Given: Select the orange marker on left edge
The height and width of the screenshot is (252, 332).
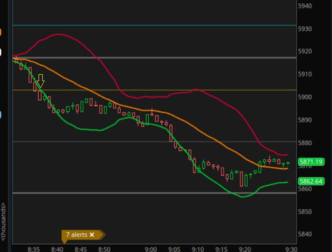Looking at the screenshot, I should (1, 32).
